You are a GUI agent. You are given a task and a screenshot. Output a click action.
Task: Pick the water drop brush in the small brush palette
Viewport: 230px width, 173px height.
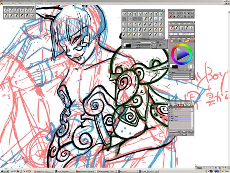pos(191,28)
